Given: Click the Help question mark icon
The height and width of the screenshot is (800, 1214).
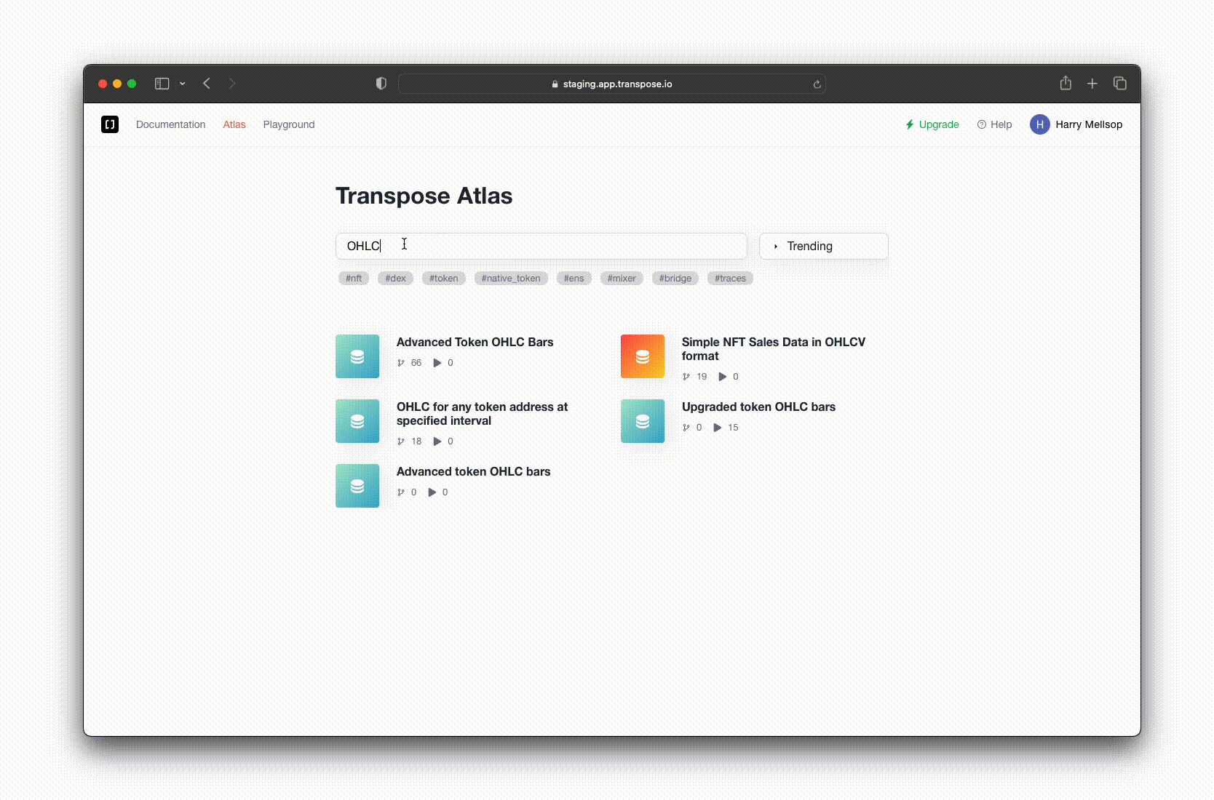Looking at the screenshot, I should tap(982, 124).
